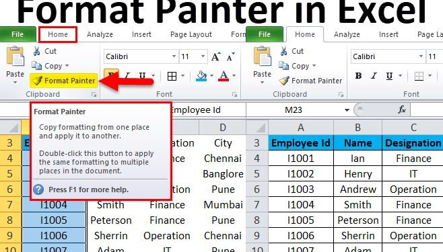Toggle Bold in the right Excel window
The image size is (443, 252).
point(358,76)
